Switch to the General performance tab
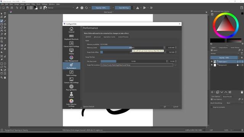The height and width of the screenshot is (137, 244). [88, 37]
